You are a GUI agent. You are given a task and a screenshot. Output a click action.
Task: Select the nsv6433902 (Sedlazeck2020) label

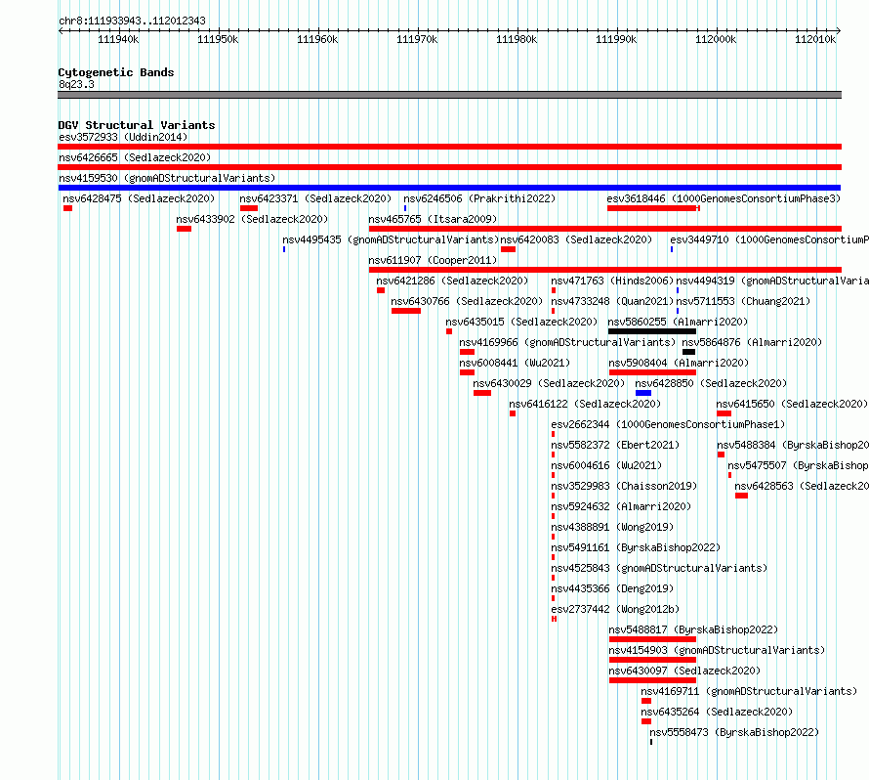pos(252,219)
